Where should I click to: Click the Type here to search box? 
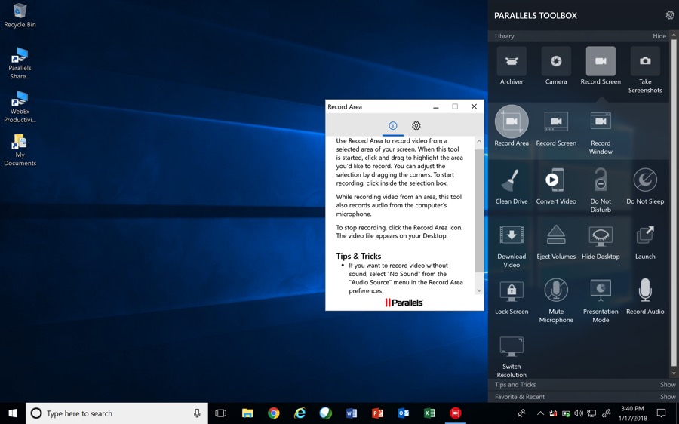coord(117,413)
